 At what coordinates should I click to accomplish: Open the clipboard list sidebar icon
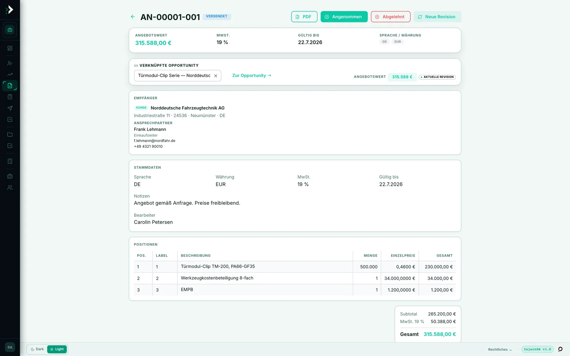pyautogui.click(x=10, y=97)
